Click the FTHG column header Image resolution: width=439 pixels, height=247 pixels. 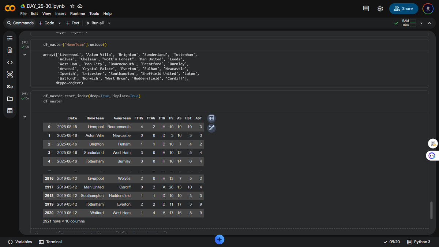139,118
